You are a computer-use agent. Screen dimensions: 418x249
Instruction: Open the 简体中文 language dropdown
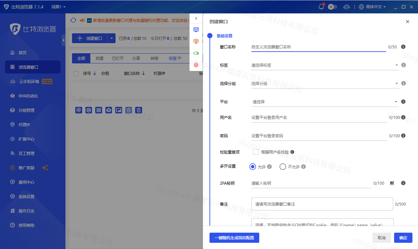point(372,7)
